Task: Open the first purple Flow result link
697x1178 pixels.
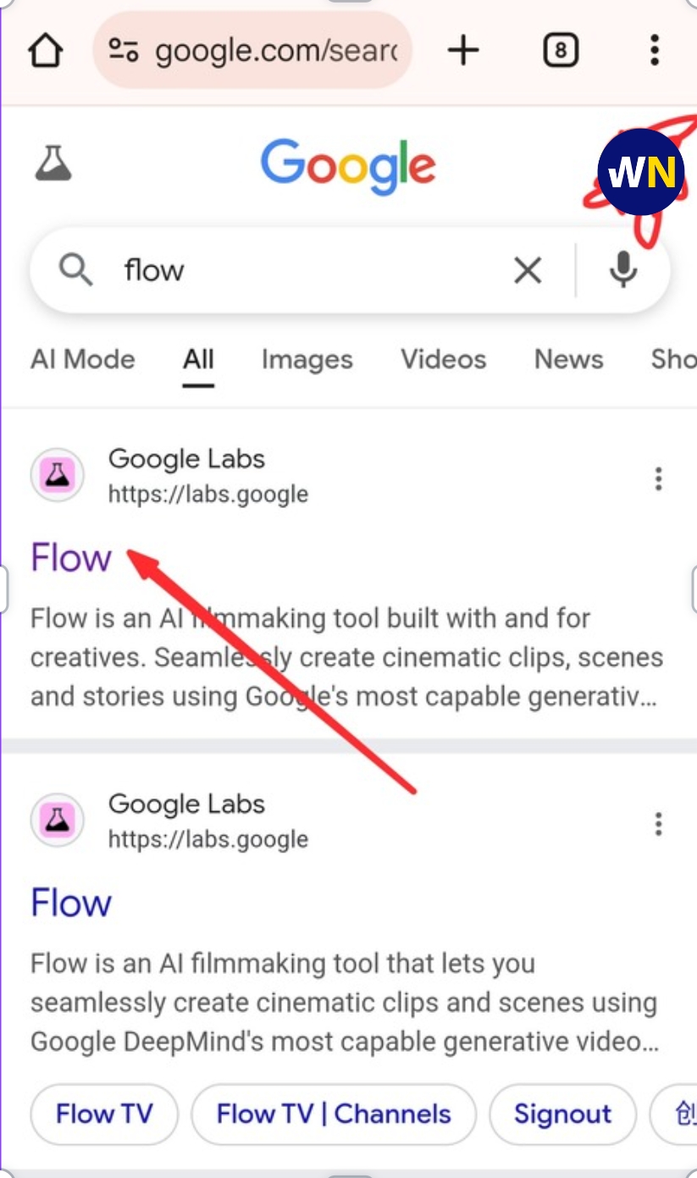Action: 71,558
